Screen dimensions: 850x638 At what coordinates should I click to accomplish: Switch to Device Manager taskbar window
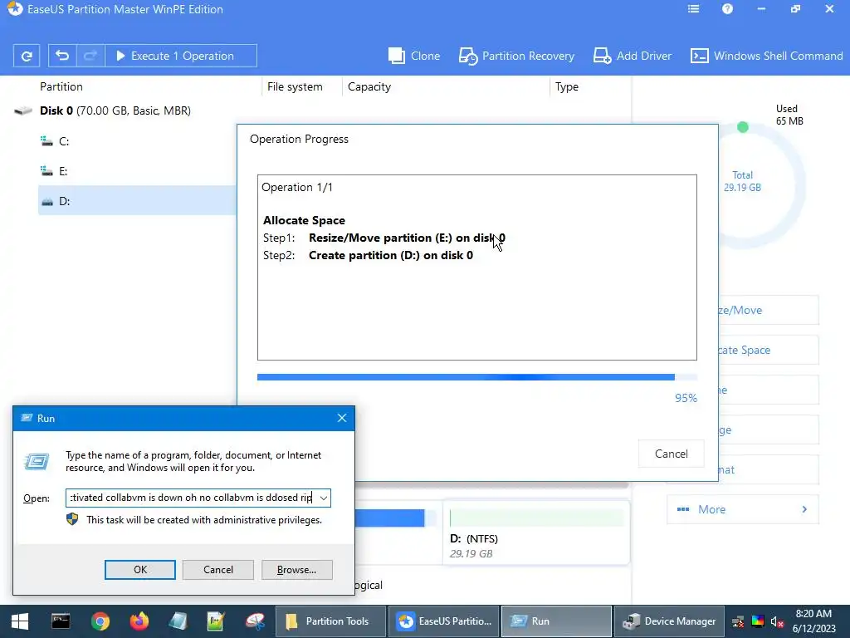[670, 621]
